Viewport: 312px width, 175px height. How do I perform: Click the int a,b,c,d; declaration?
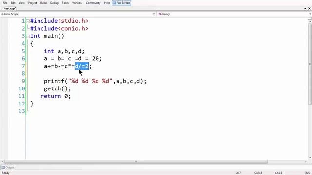click(64, 51)
